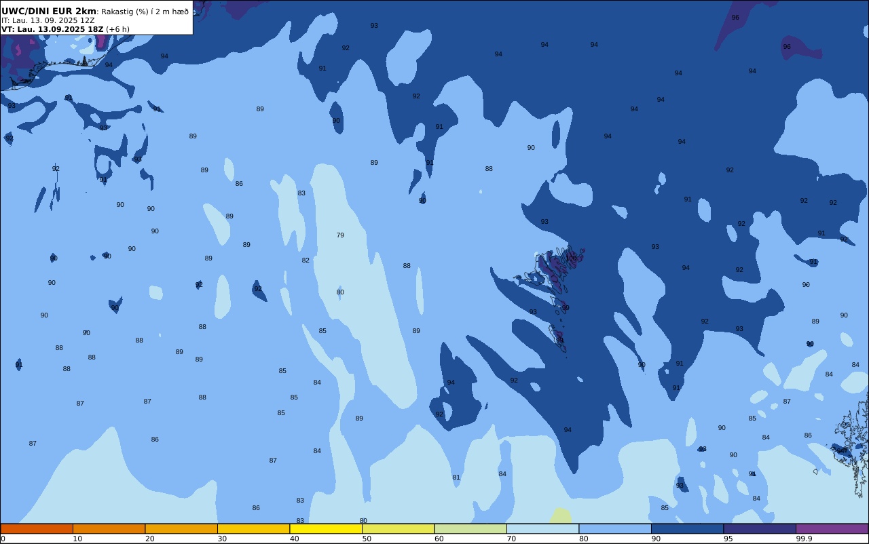Viewport: 869px width, 544px height.
Task: Click the '(+6 h)' forecast offset text
Action: click(117, 29)
